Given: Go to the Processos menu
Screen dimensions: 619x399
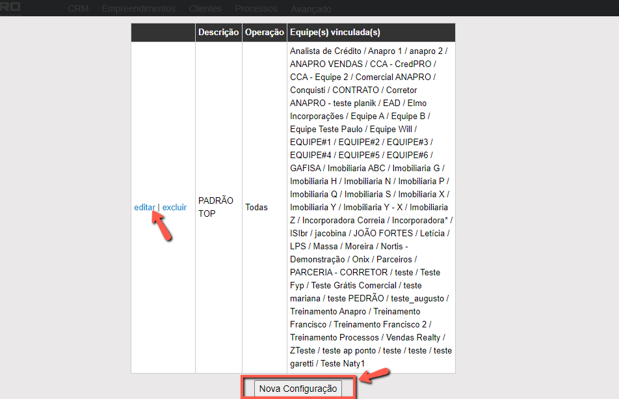Looking at the screenshot, I should 256,9.
